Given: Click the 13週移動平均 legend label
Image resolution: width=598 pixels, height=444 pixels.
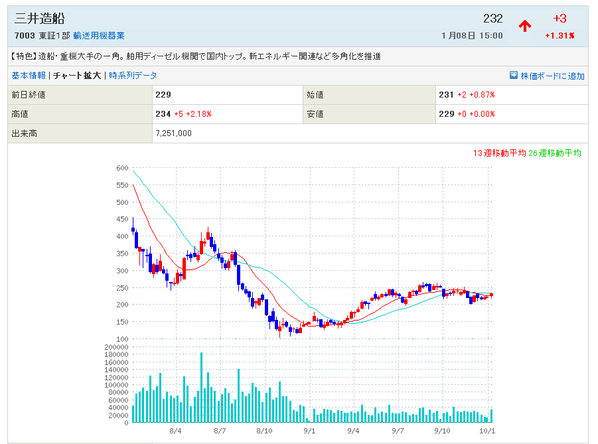Looking at the screenshot, I should click(500, 153).
